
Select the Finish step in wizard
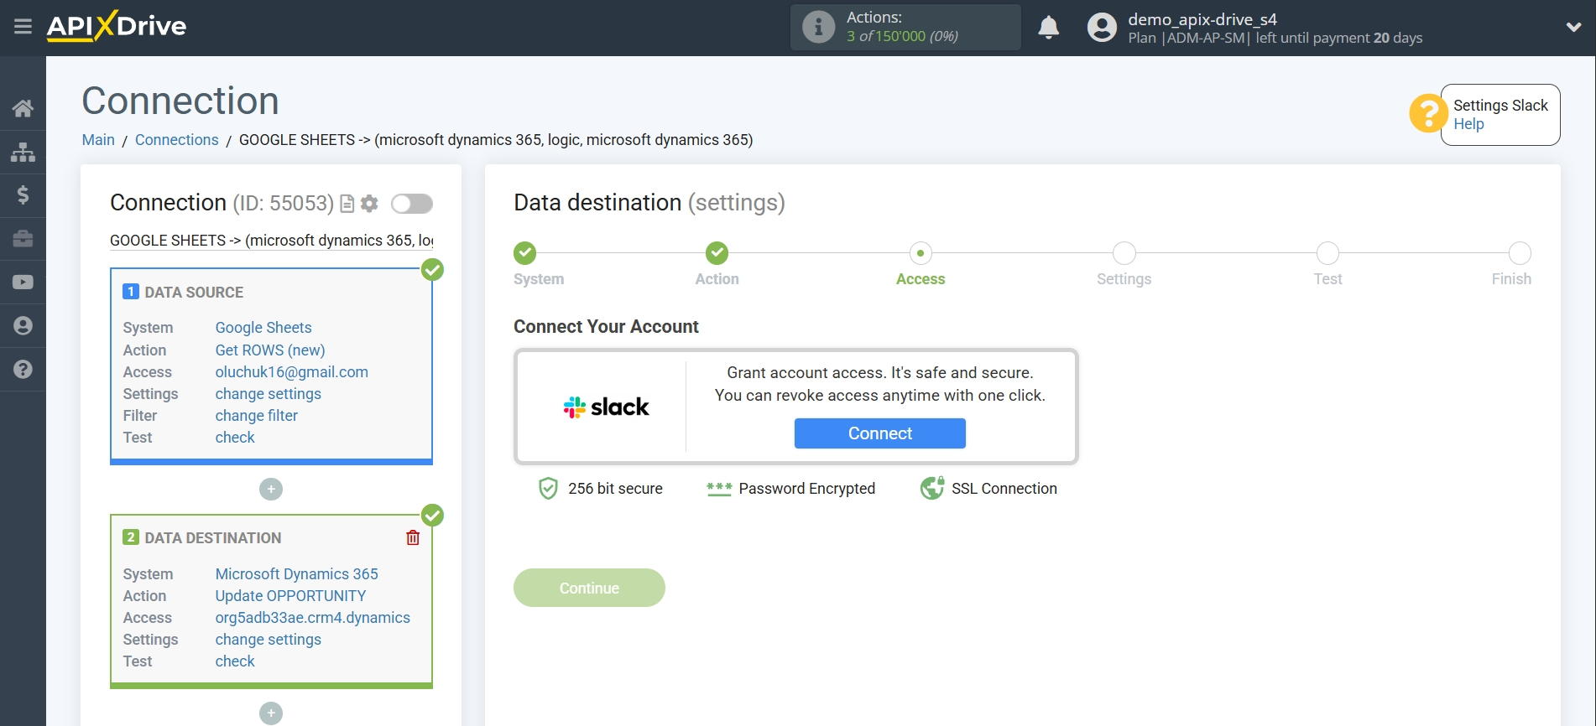coord(1520,253)
